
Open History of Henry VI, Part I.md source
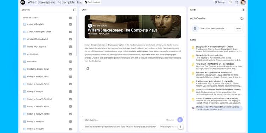pyautogui.click(x=39, y=99)
